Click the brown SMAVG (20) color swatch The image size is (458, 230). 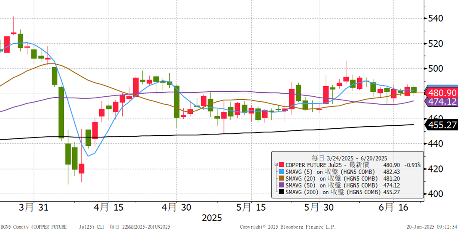(281, 179)
